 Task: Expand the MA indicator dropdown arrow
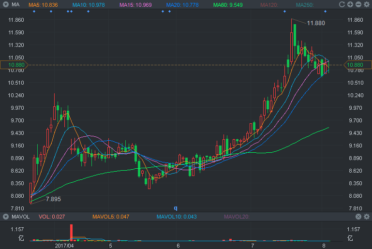(6, 4)
